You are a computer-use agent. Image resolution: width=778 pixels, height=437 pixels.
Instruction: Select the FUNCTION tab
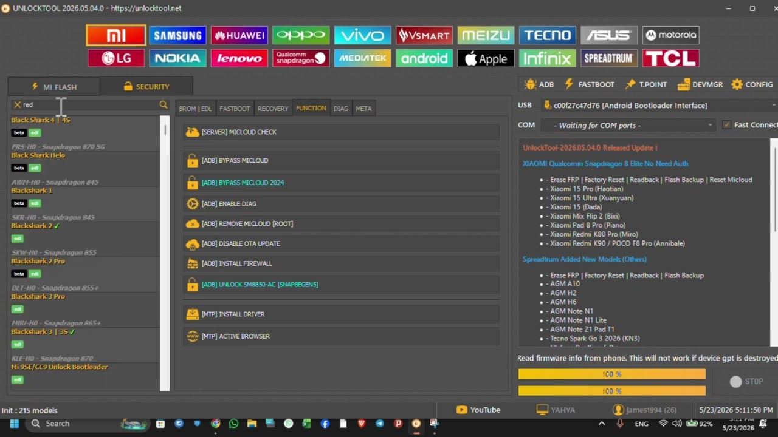pos(311,108)
